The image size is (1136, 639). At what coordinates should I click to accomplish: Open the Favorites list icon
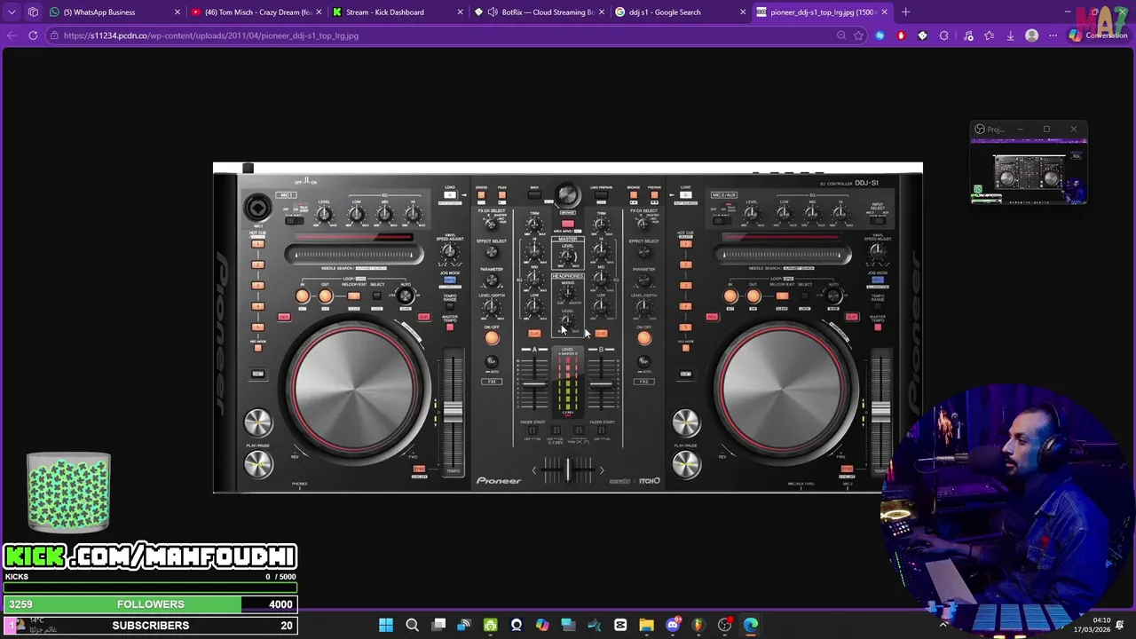989,35
